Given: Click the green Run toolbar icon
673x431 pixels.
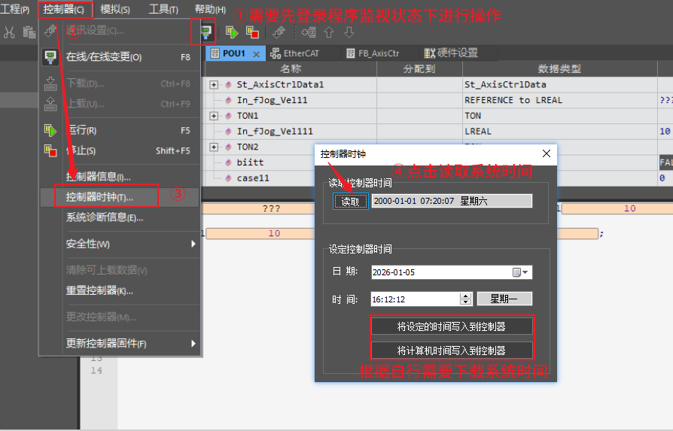Looking at the screenshot, I should pyautogui.click(x=232, y=32).
